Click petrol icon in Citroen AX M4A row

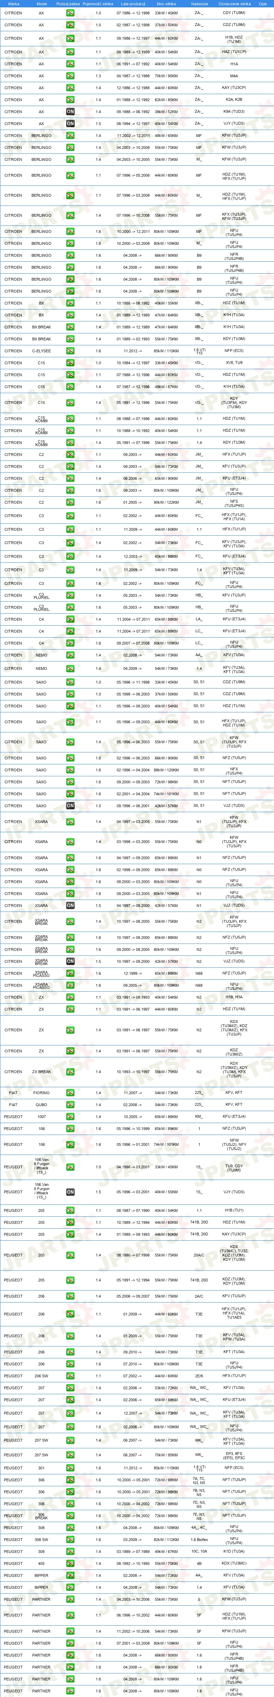coord(70,76)
